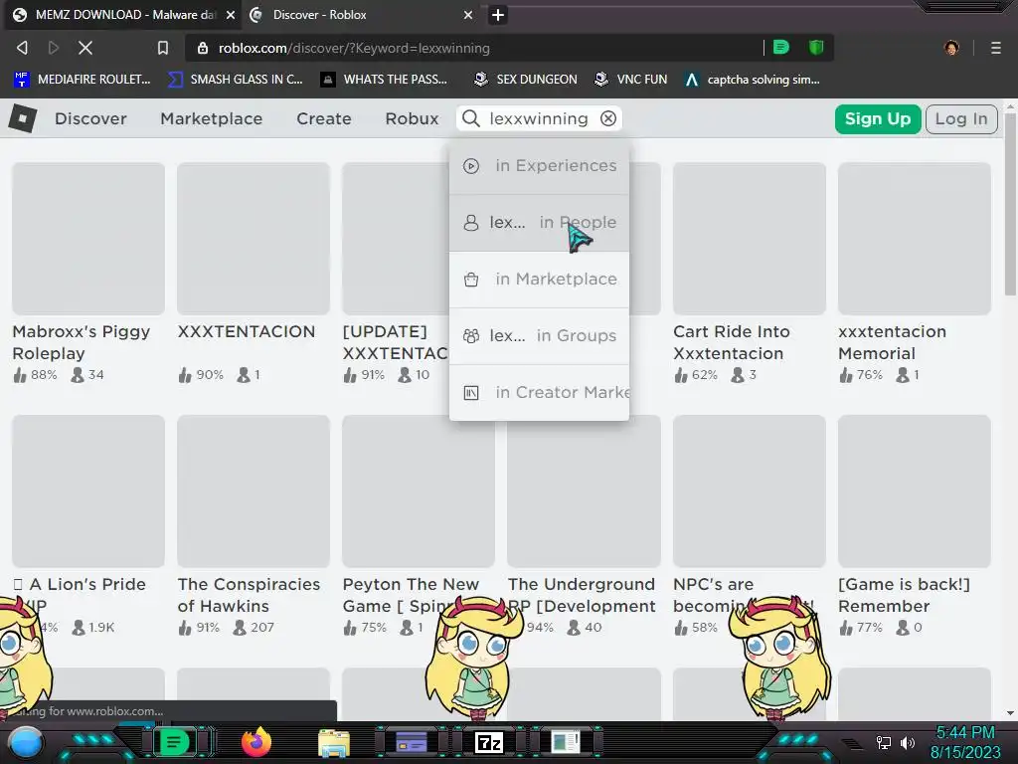
Task: Open a new browser tab
Action: (497, 15)
